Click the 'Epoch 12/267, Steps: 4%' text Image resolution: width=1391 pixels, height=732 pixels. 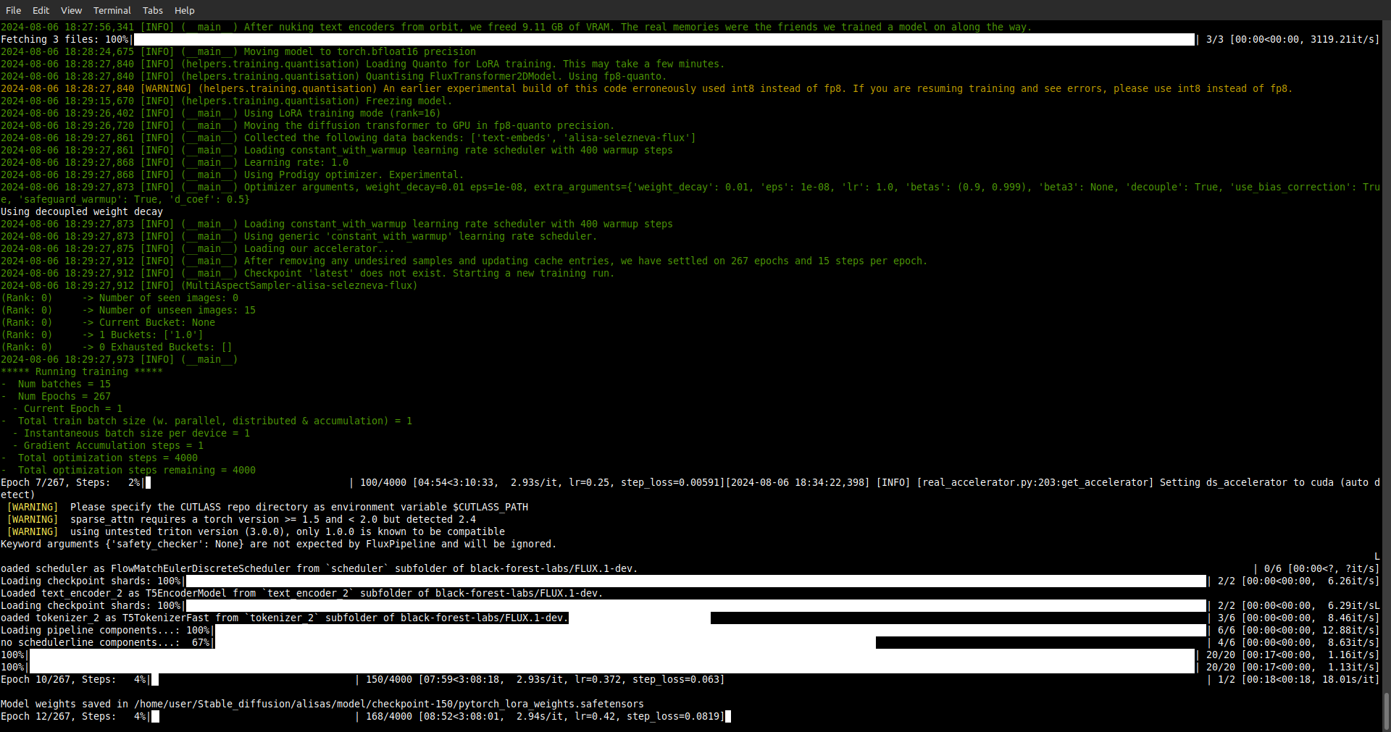click(x=73, y=716)
